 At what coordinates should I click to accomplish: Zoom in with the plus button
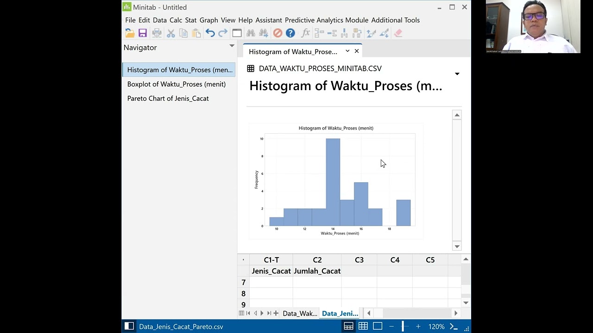point(418,327)
